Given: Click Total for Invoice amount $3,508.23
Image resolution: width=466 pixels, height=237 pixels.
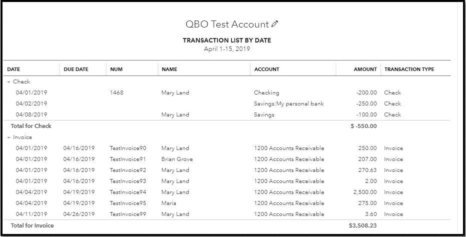Looking at the screenshot, I should (362, 225).
